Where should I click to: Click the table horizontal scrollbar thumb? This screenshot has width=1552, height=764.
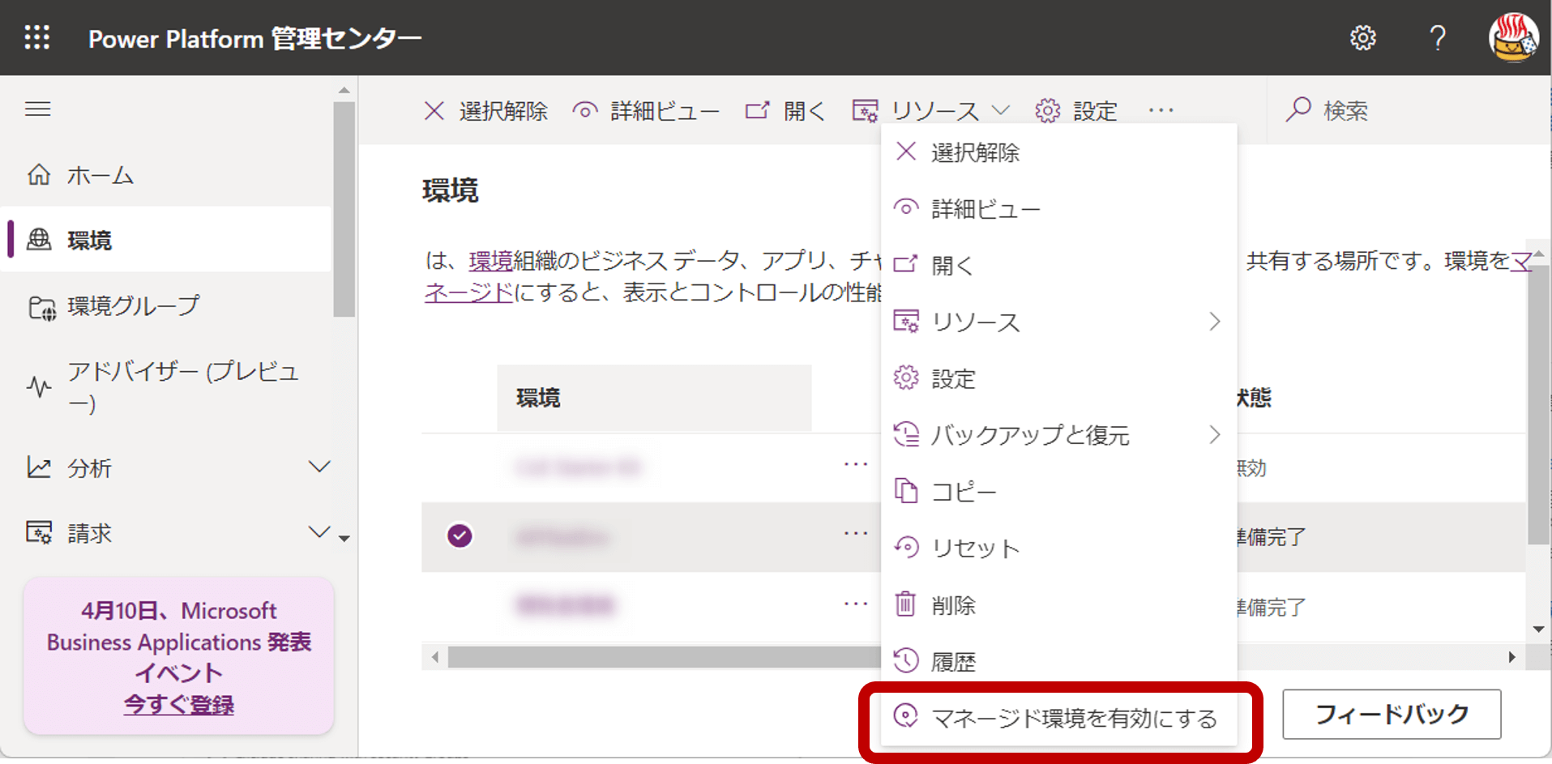pos(664,657)
